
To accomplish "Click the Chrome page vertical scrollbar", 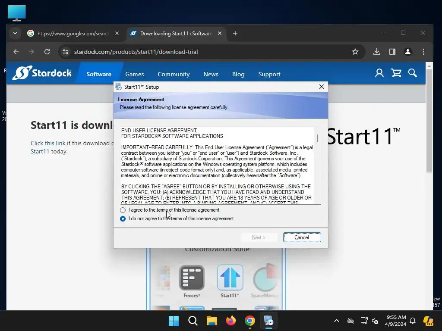I will tap(429, 121).
